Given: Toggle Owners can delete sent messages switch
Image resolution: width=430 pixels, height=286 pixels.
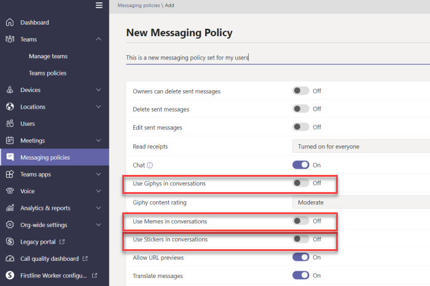Looking at the screenshot, I should click(300, 91).
